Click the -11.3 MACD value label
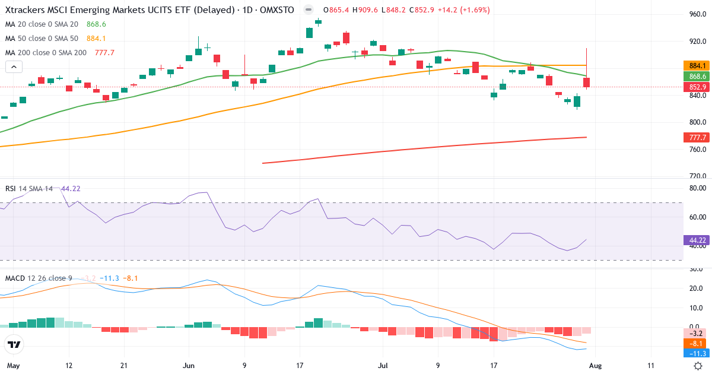The width and height of the screenshot is (712, 374). coord(697,353)
